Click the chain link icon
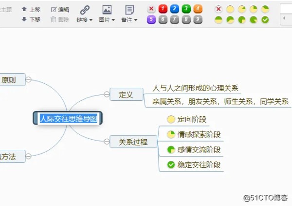 click(x=85, y=10)
